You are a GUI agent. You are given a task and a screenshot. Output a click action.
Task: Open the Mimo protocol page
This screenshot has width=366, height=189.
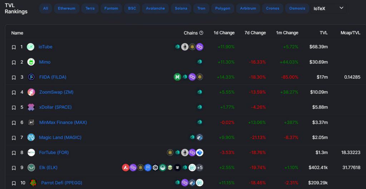tap(45, 62)
